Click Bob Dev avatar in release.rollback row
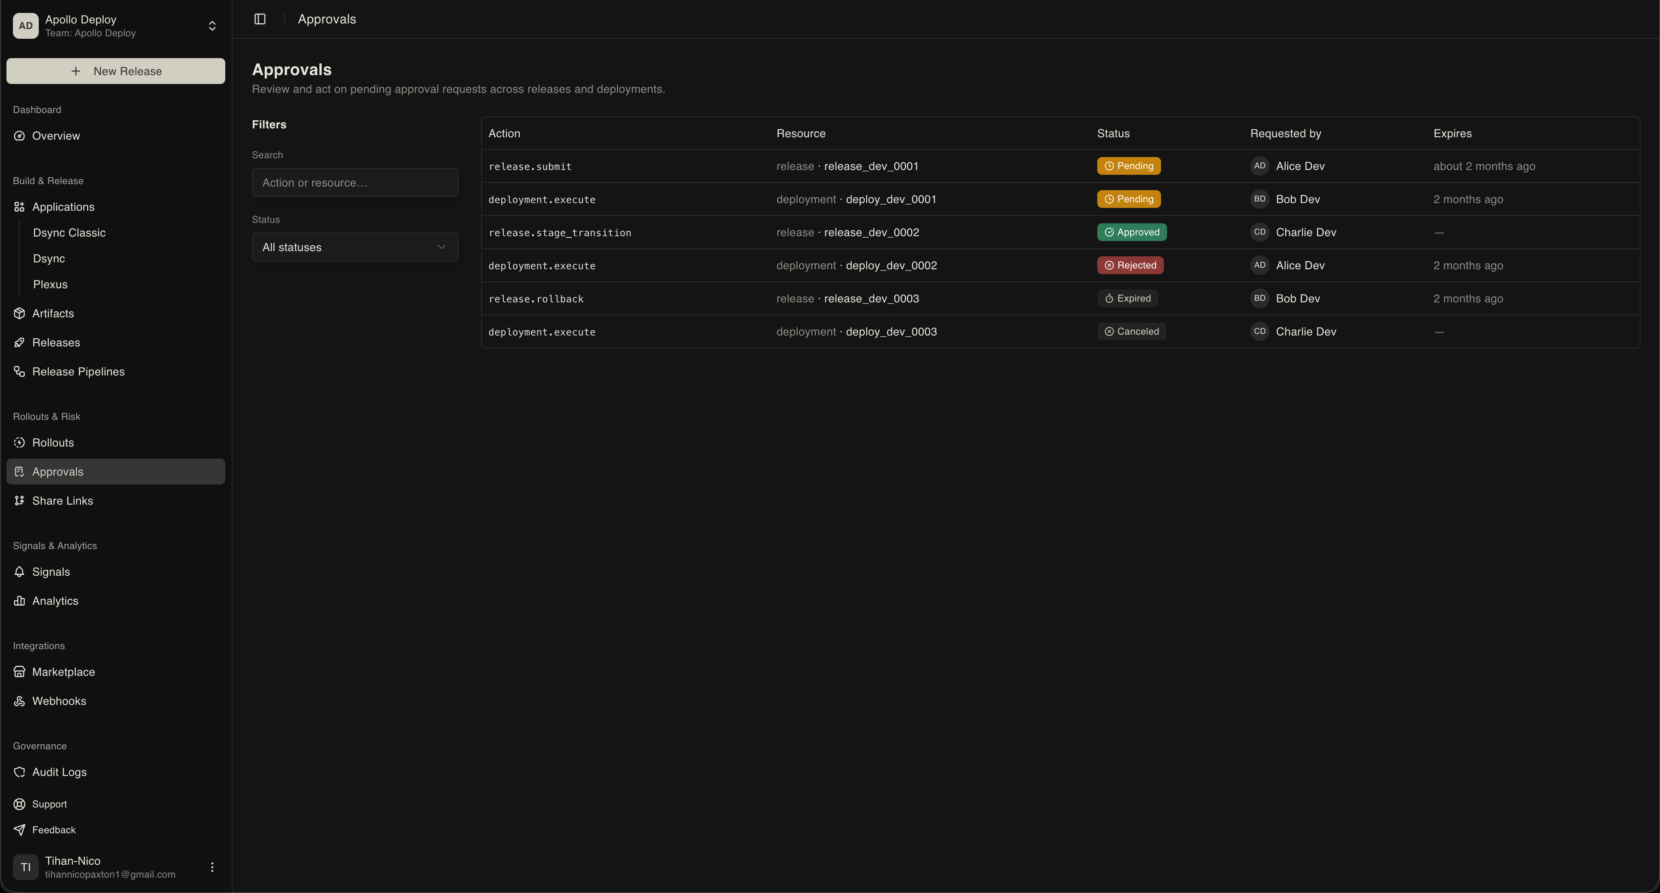 [1259, 298]
